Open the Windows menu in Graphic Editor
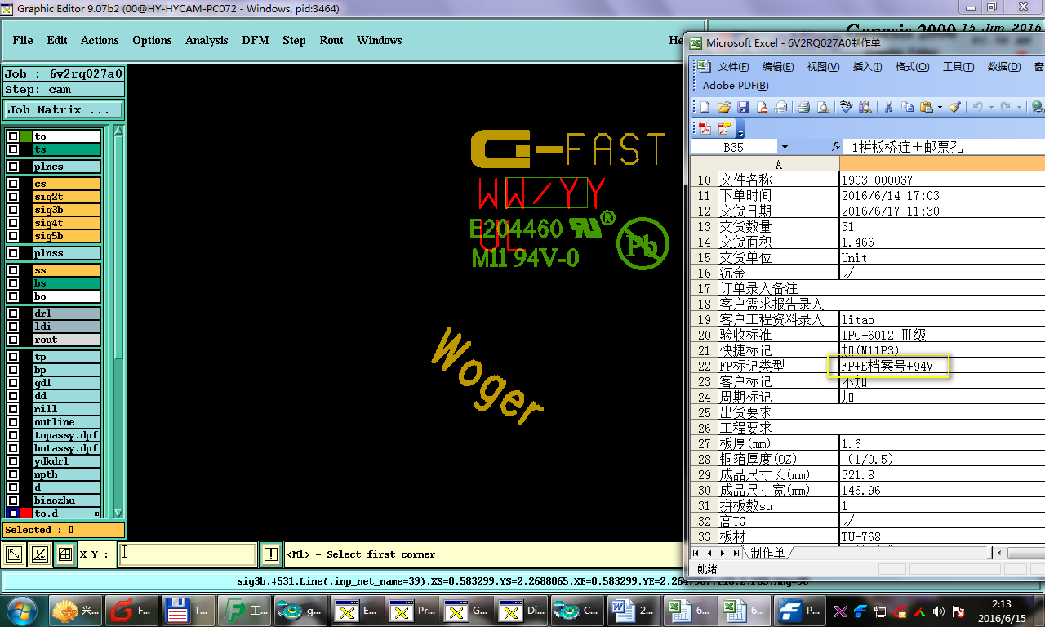The width and height of the screenshot is (1045, 627). pos(379,40)
